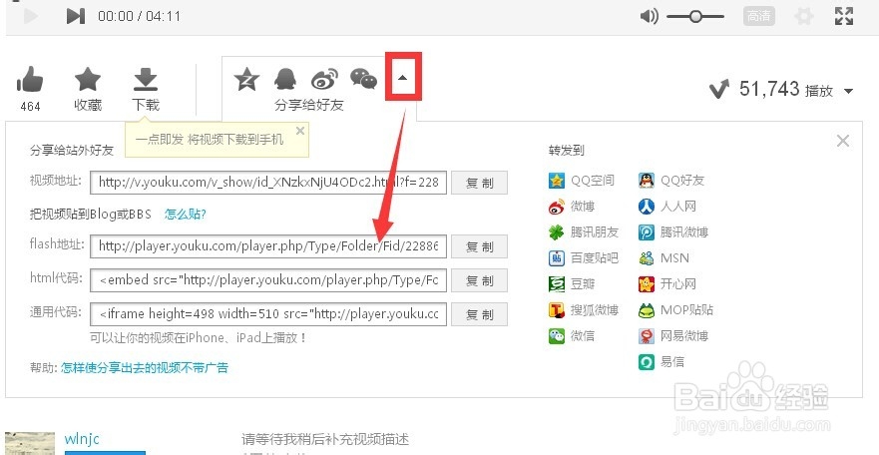
Task: Select the flash地址 field
Action: tap(268, 246)
